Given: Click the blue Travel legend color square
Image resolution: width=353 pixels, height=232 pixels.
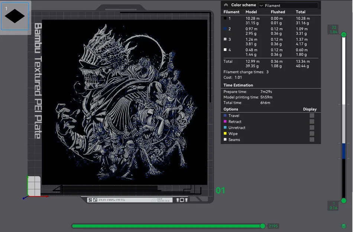Looking at the screenshot, I should tap(224, 115).
